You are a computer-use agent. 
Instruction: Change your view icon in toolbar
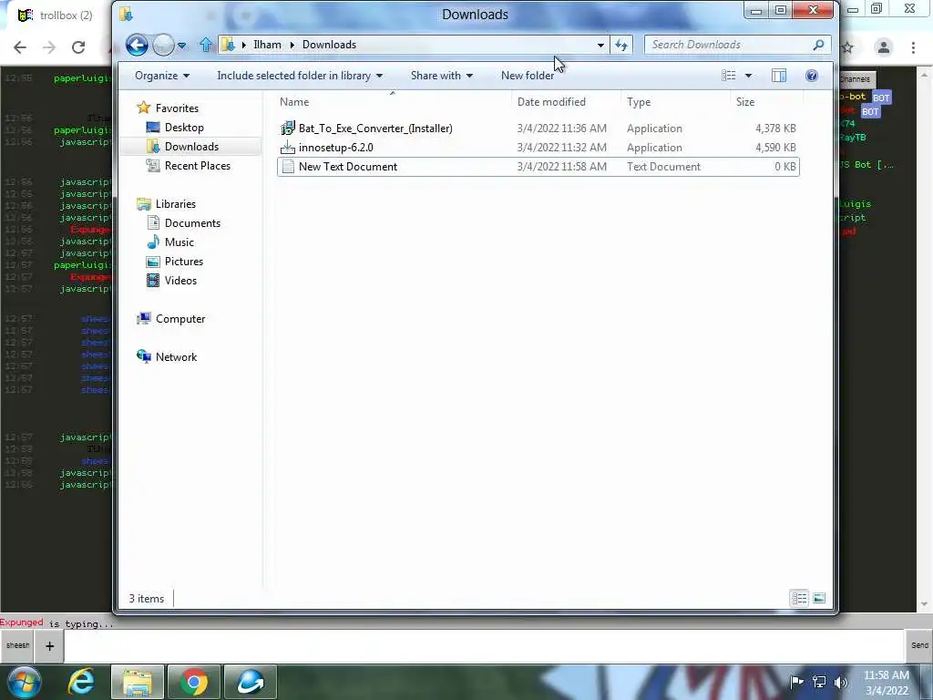729,76
